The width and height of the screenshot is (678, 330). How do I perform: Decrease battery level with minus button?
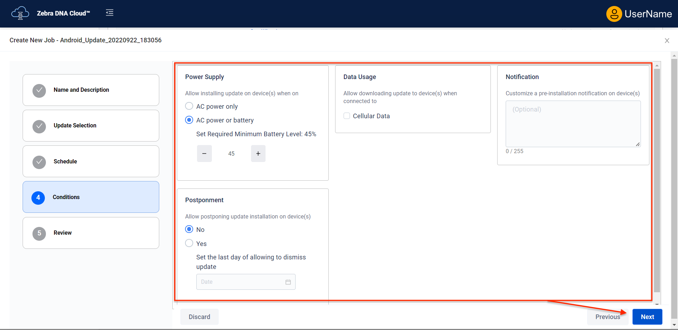coord(204,154)
